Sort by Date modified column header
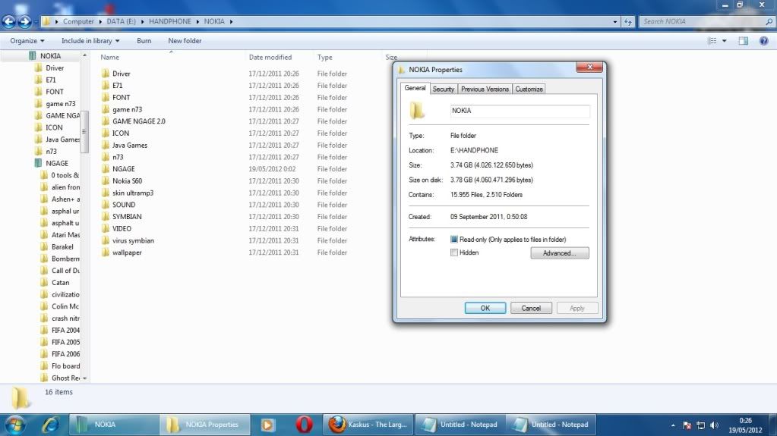The width and height of the screenshot is (777, 436). [270, 58]
